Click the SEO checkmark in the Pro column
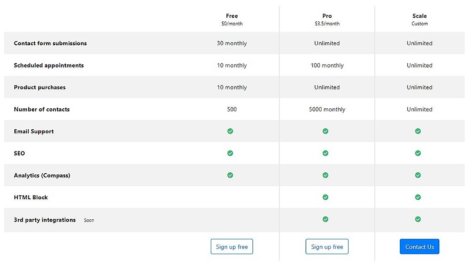This screenshot has height=265, width=465. pos(325,153)
